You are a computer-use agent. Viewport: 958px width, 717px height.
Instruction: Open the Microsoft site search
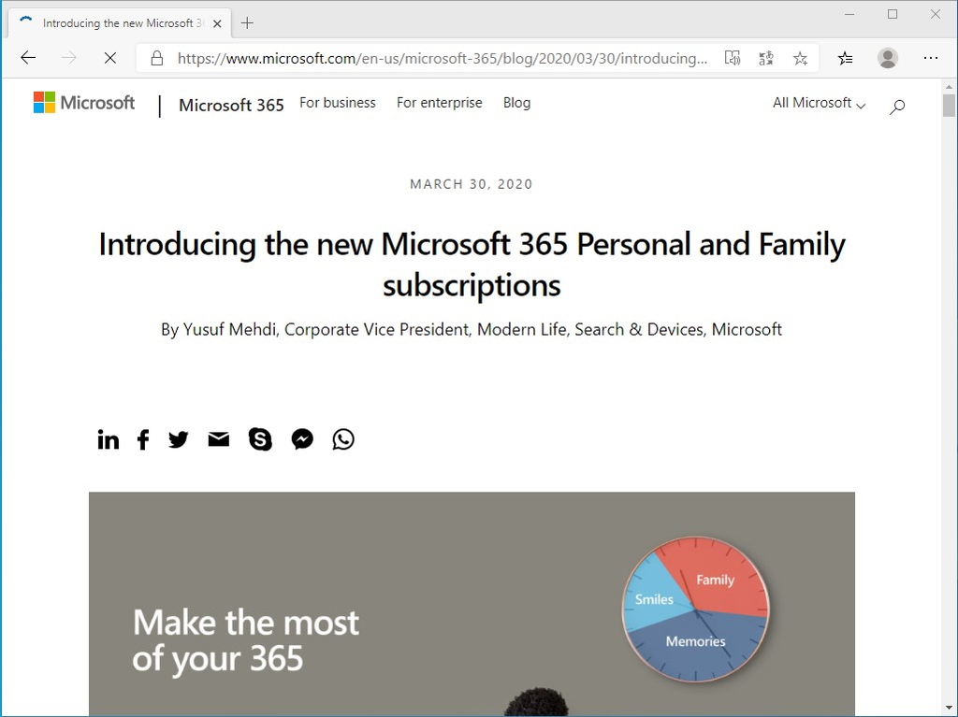point(896,107)
